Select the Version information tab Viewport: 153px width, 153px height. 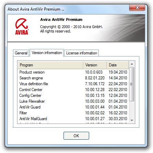[47, 53]
